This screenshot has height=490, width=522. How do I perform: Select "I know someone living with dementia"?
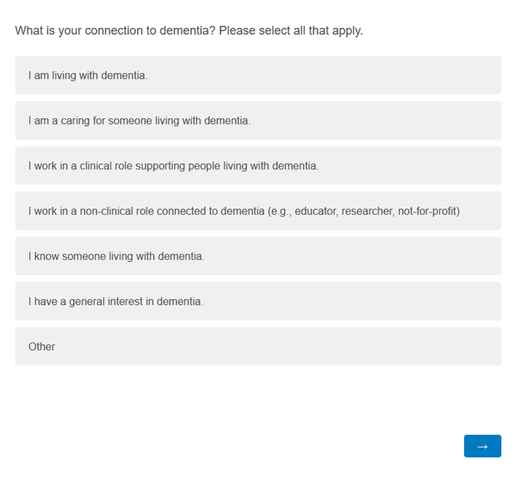coord(257,256)
